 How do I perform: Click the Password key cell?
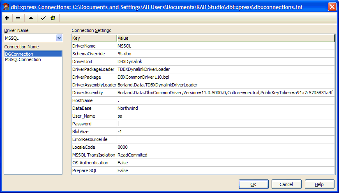[94, 124]
